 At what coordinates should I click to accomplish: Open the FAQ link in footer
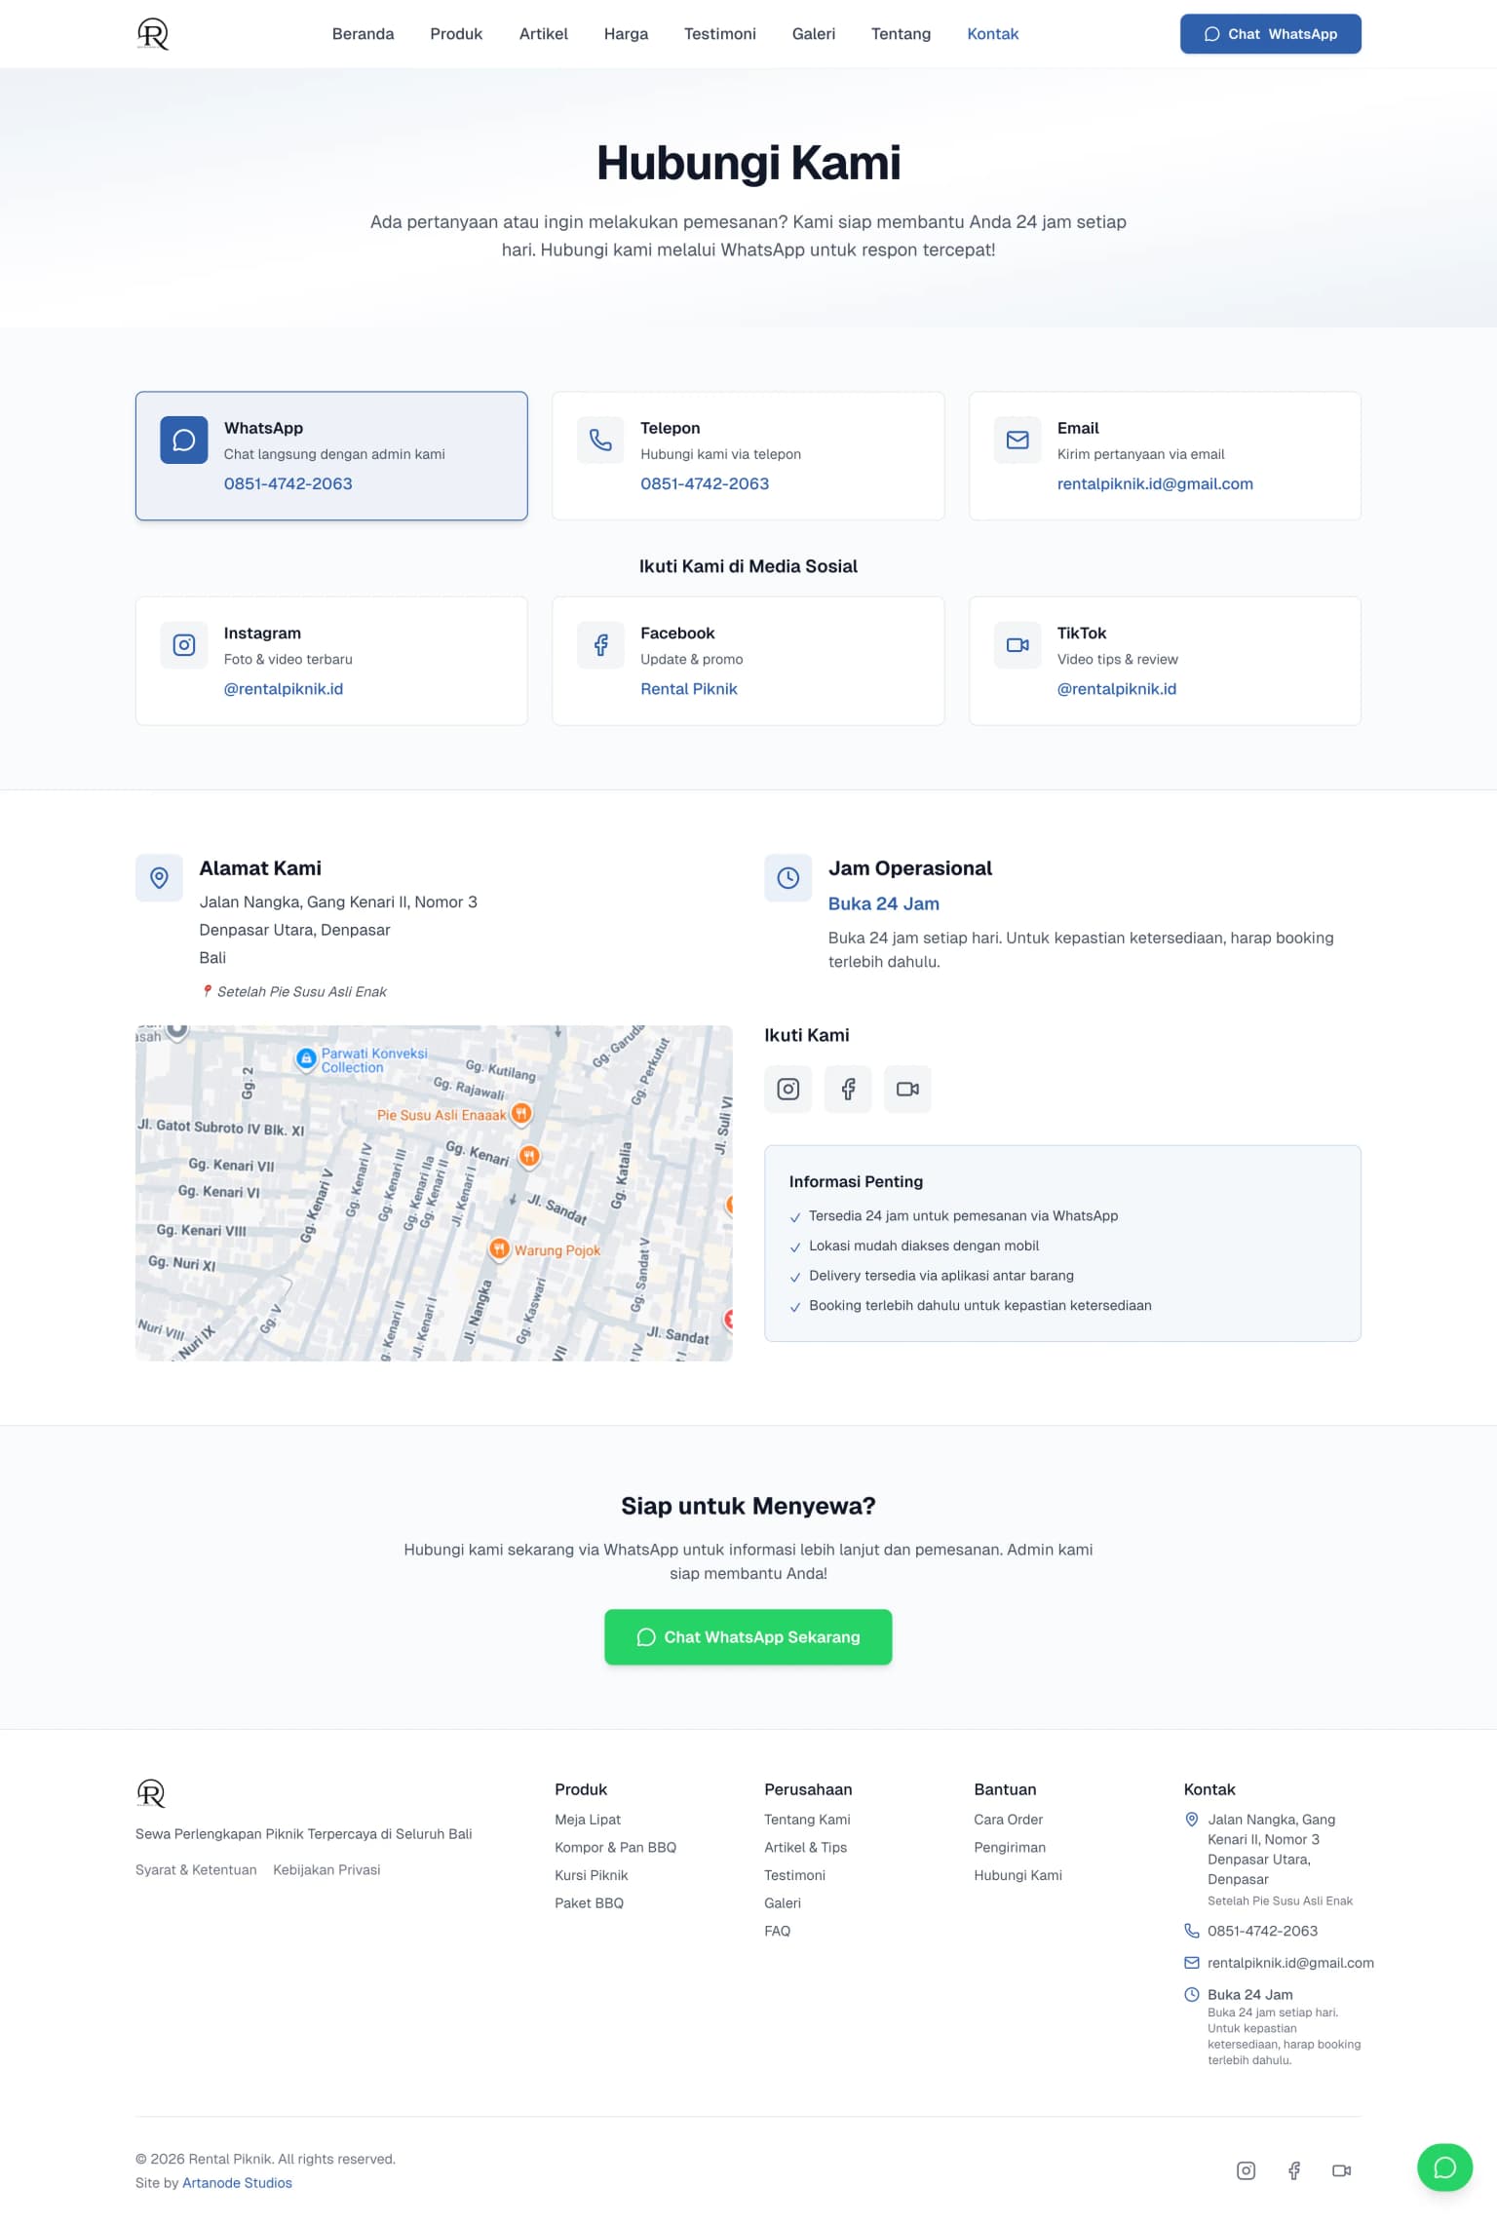coord(777,1931)
